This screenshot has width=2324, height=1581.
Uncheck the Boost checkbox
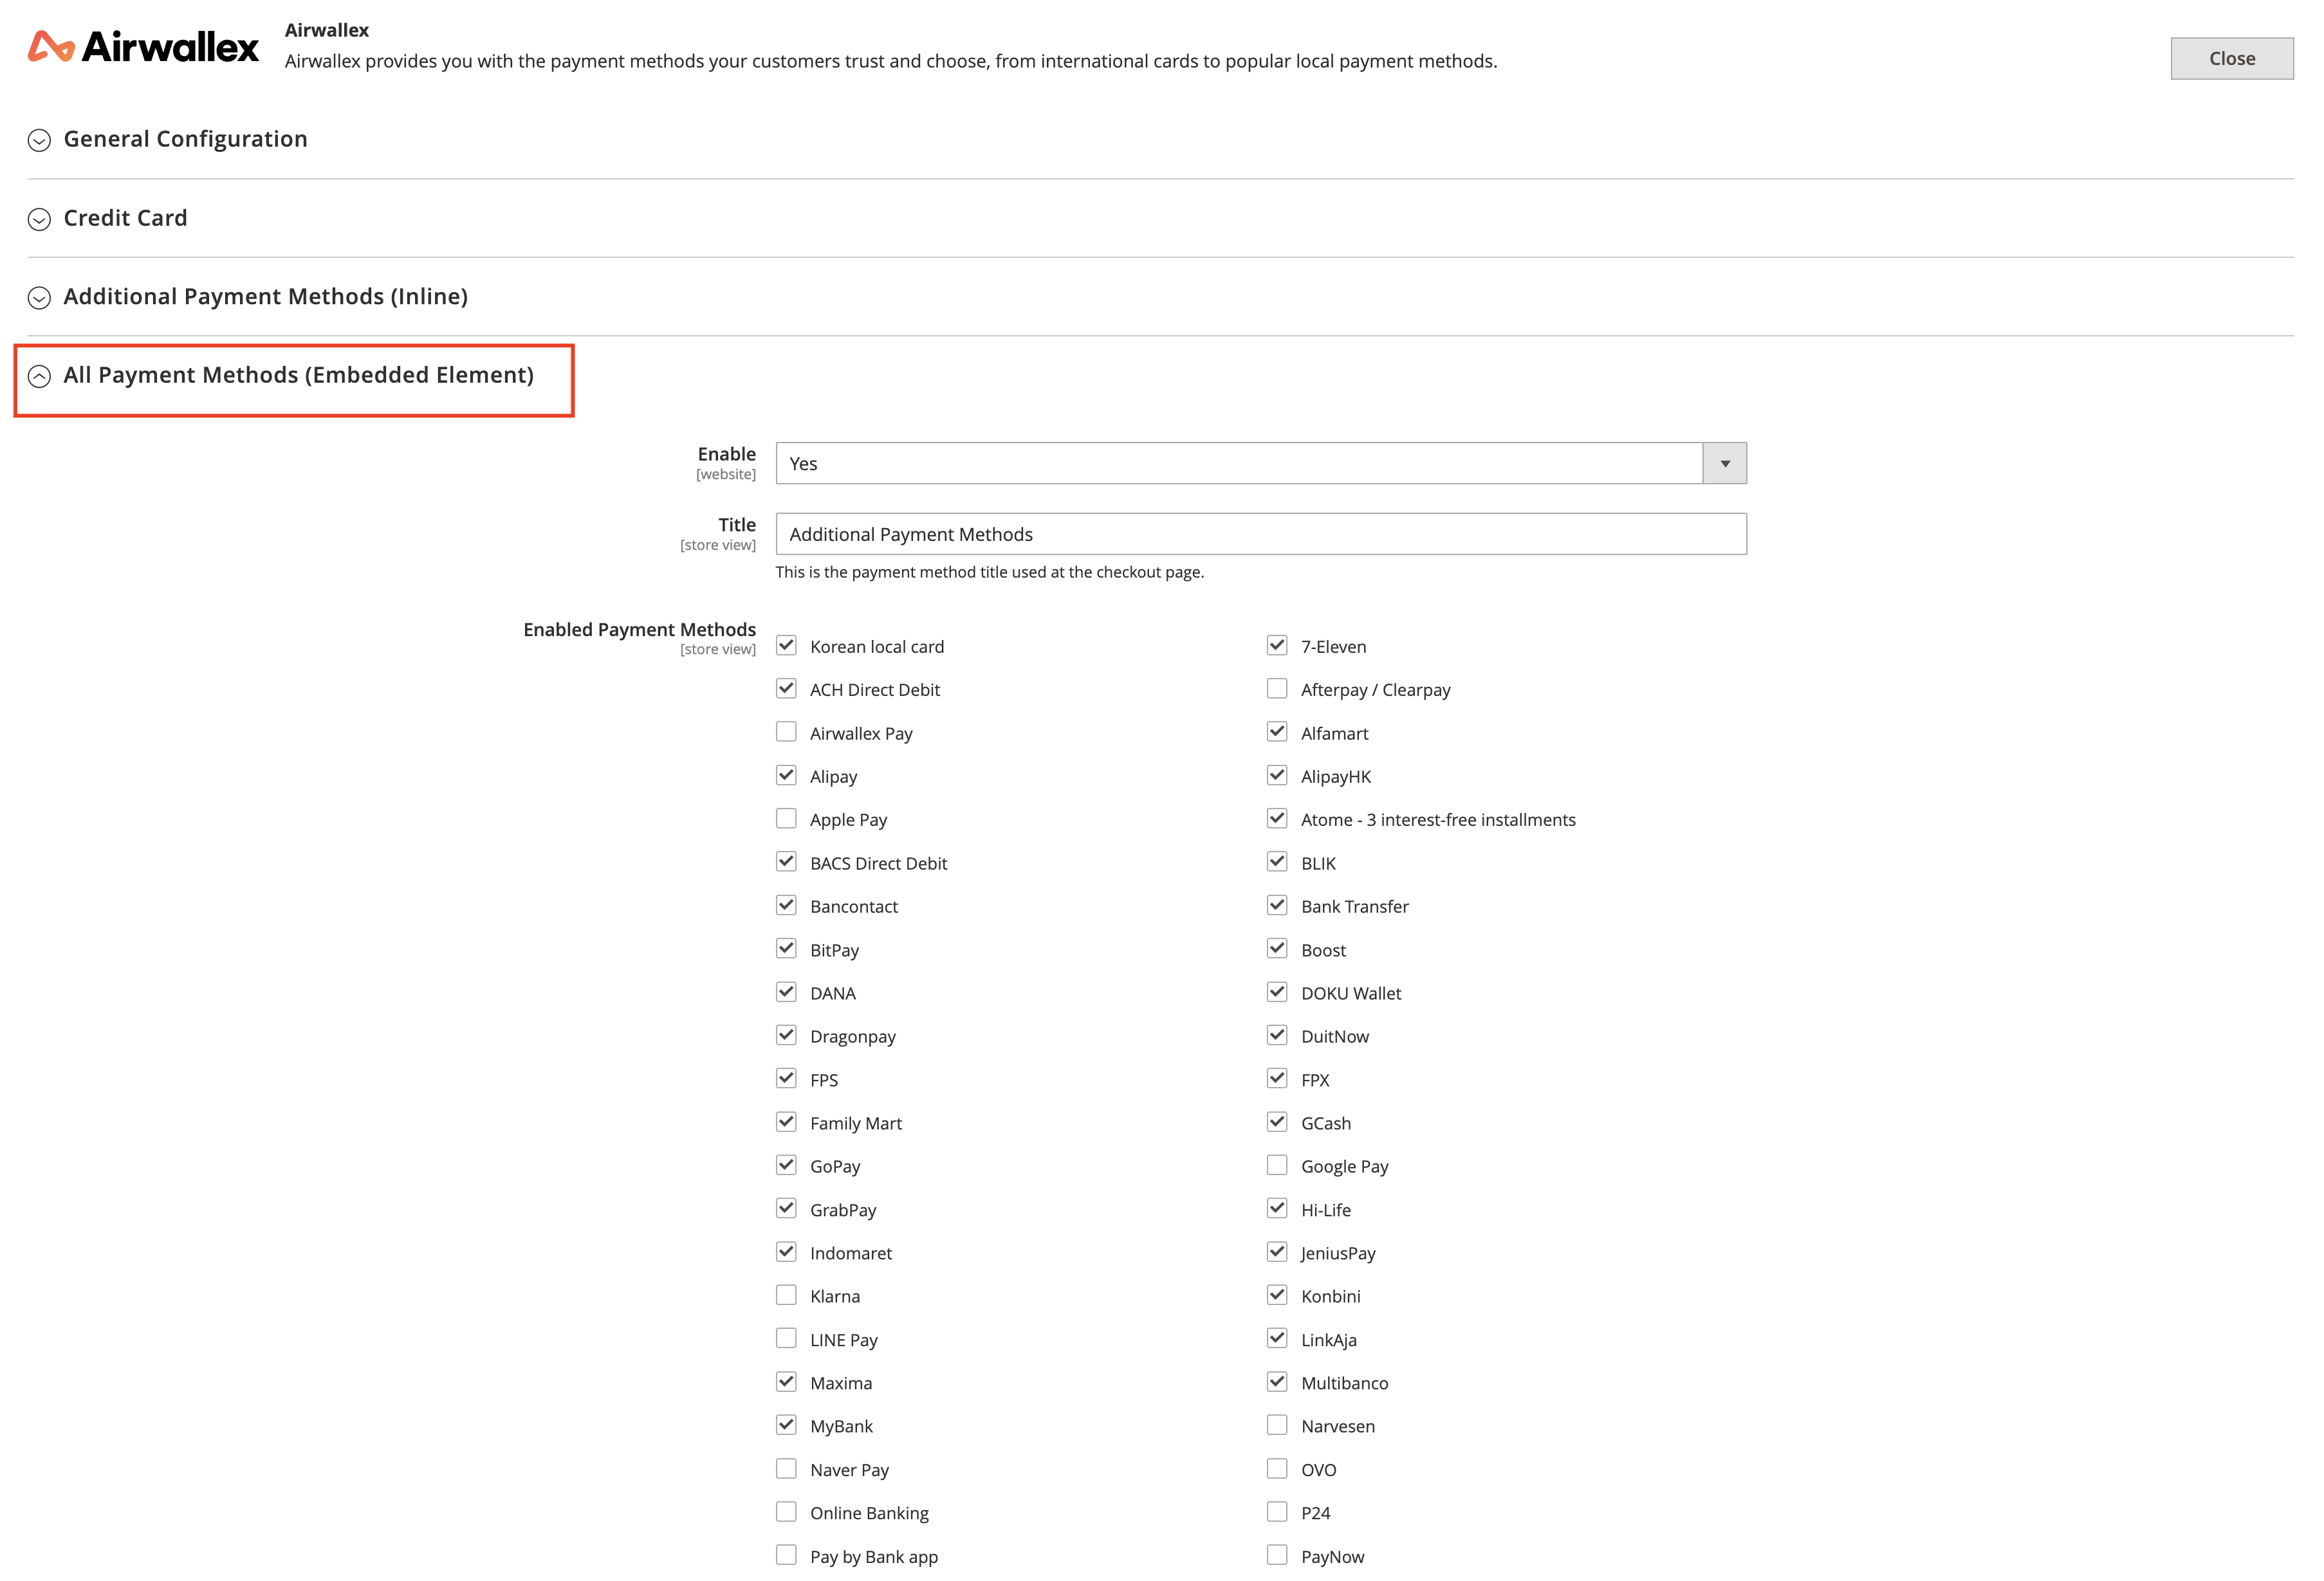[1277, 948]
